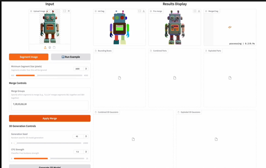Click the clipboard paste icon under the uploaded image
Viewport: 266px width, 168px height.
(x=54, y=47)
